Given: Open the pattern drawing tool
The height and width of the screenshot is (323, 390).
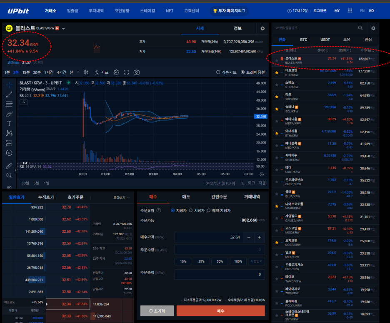Looking at the screenshot, I should pyautogui.click(x=9, y=133).
